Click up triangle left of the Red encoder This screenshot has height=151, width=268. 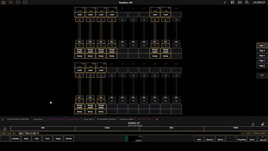(5, 129)
